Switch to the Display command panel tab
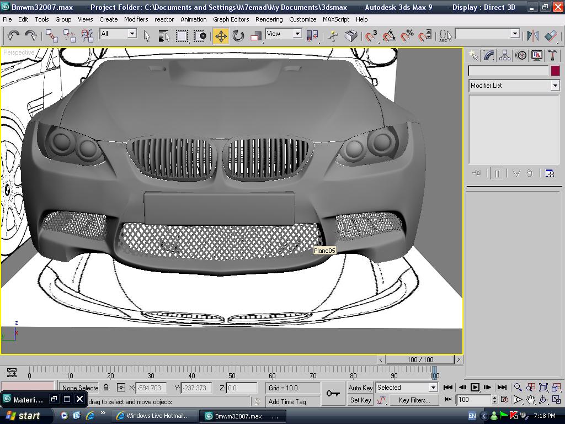The image size is (565, 424). [x=536, y=56]
